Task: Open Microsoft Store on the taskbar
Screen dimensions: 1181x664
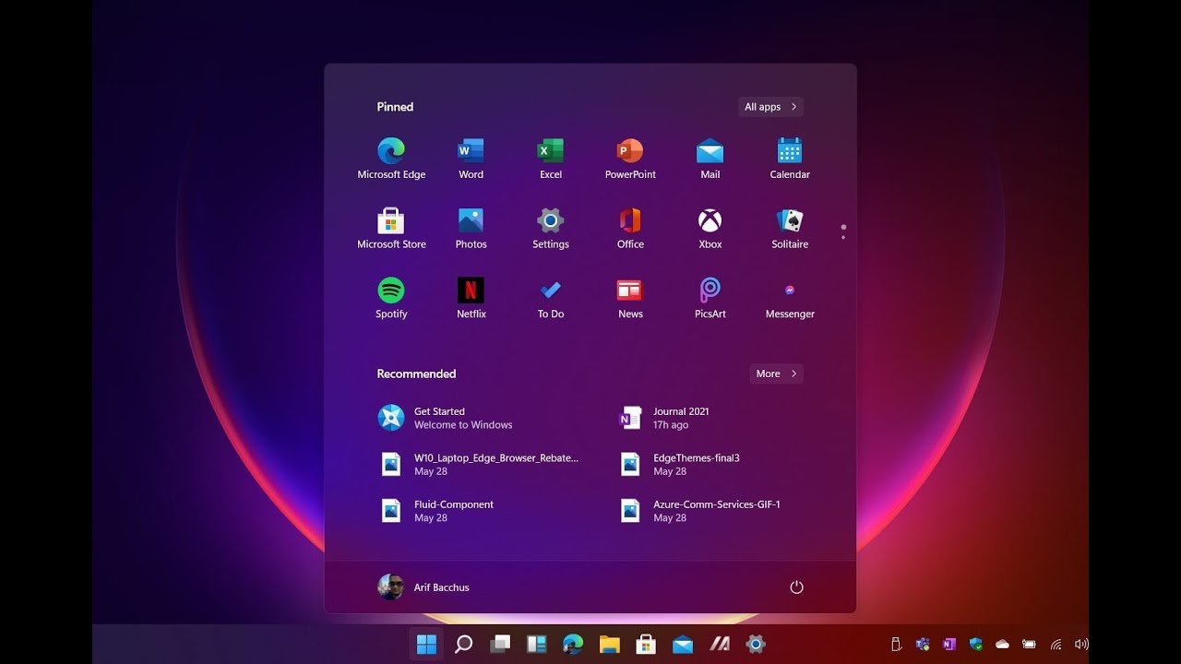Action: pos(646,644)
